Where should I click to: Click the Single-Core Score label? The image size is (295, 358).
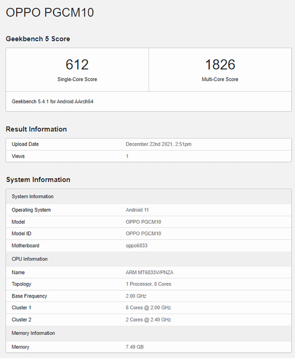(x=77, y=79)
